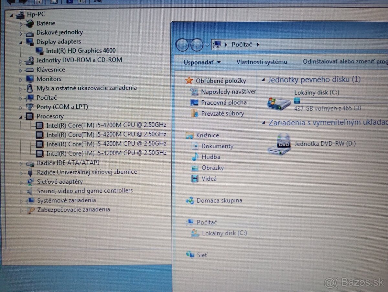388x292 pixels.
Task: Click the Knižnice libraries icon
Action: (190, 135)
